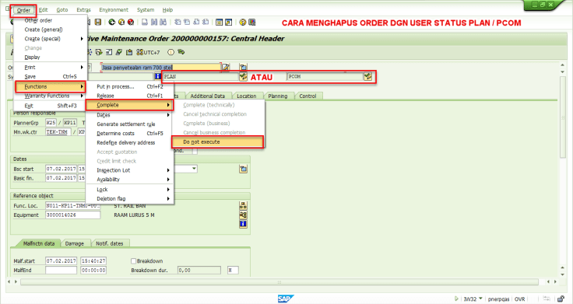This screenshot has width=573, height=304.
Task: Choose Determine costs from the Functions menu
Action: click(130, 133)
